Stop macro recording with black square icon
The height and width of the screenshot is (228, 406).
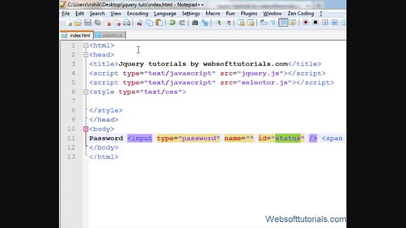(x=315, y=23)
